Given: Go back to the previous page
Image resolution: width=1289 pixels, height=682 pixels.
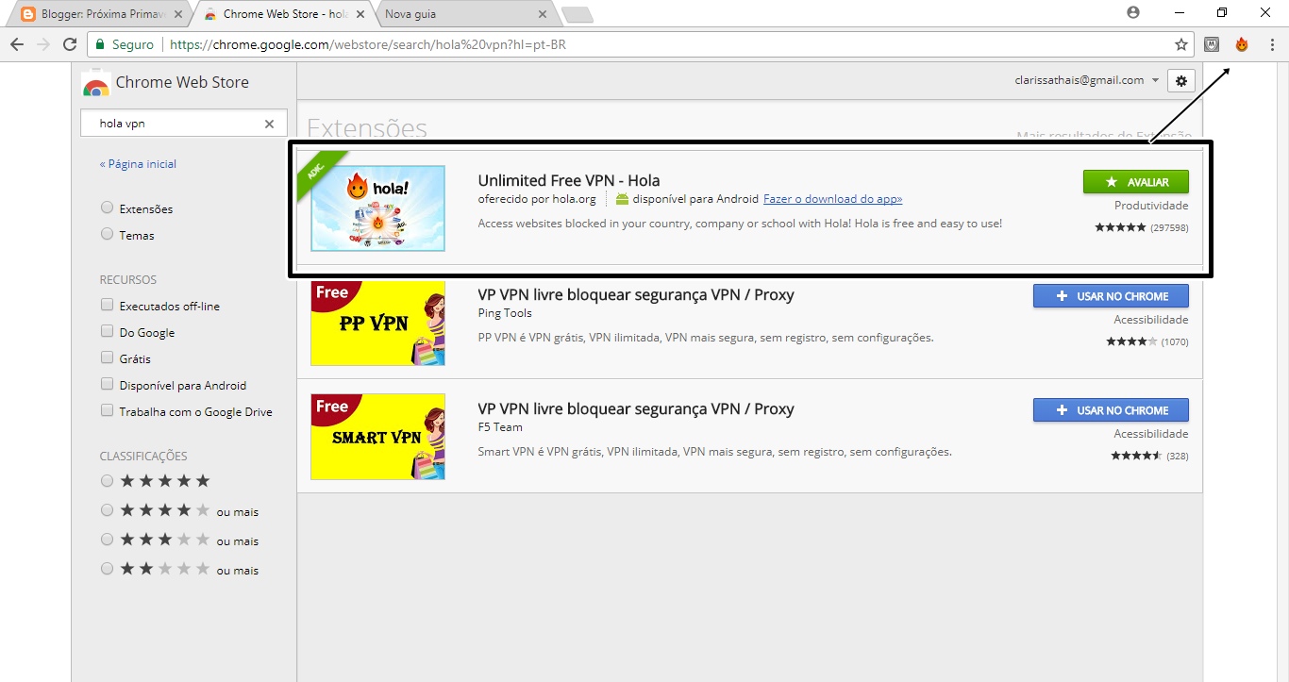Looking at the screenshot, I should [17, 44].
